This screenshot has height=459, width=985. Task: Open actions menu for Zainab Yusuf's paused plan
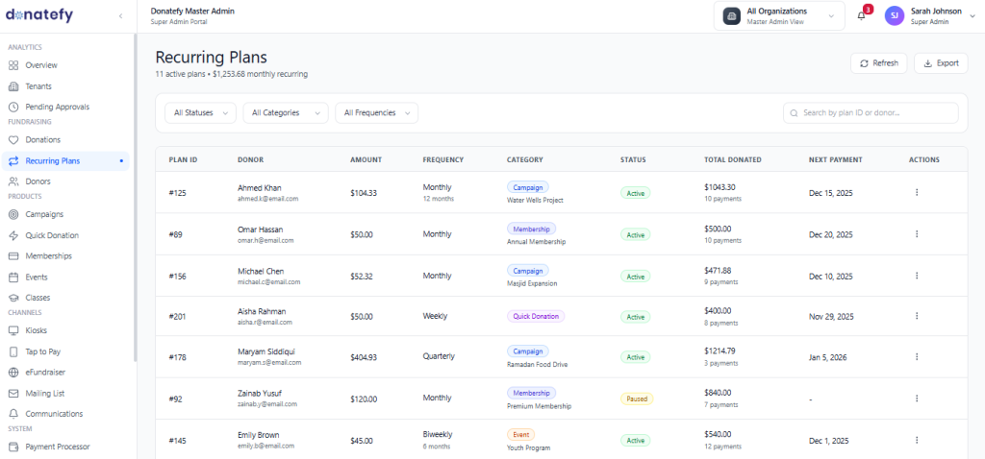coord(916,399)
